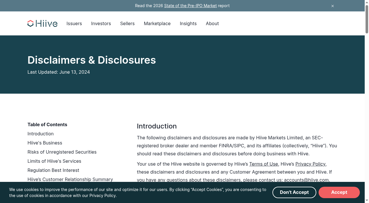Image resolution: width=369 pixels, height=203 pixels.
Task: Go to Risks of Unregistered Securities
Action: tap(62, 152)
